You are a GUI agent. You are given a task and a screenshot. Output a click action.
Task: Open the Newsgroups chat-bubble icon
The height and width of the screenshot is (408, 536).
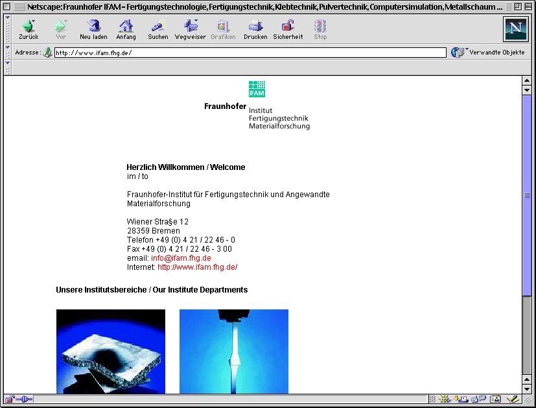[x=478, y=399]
